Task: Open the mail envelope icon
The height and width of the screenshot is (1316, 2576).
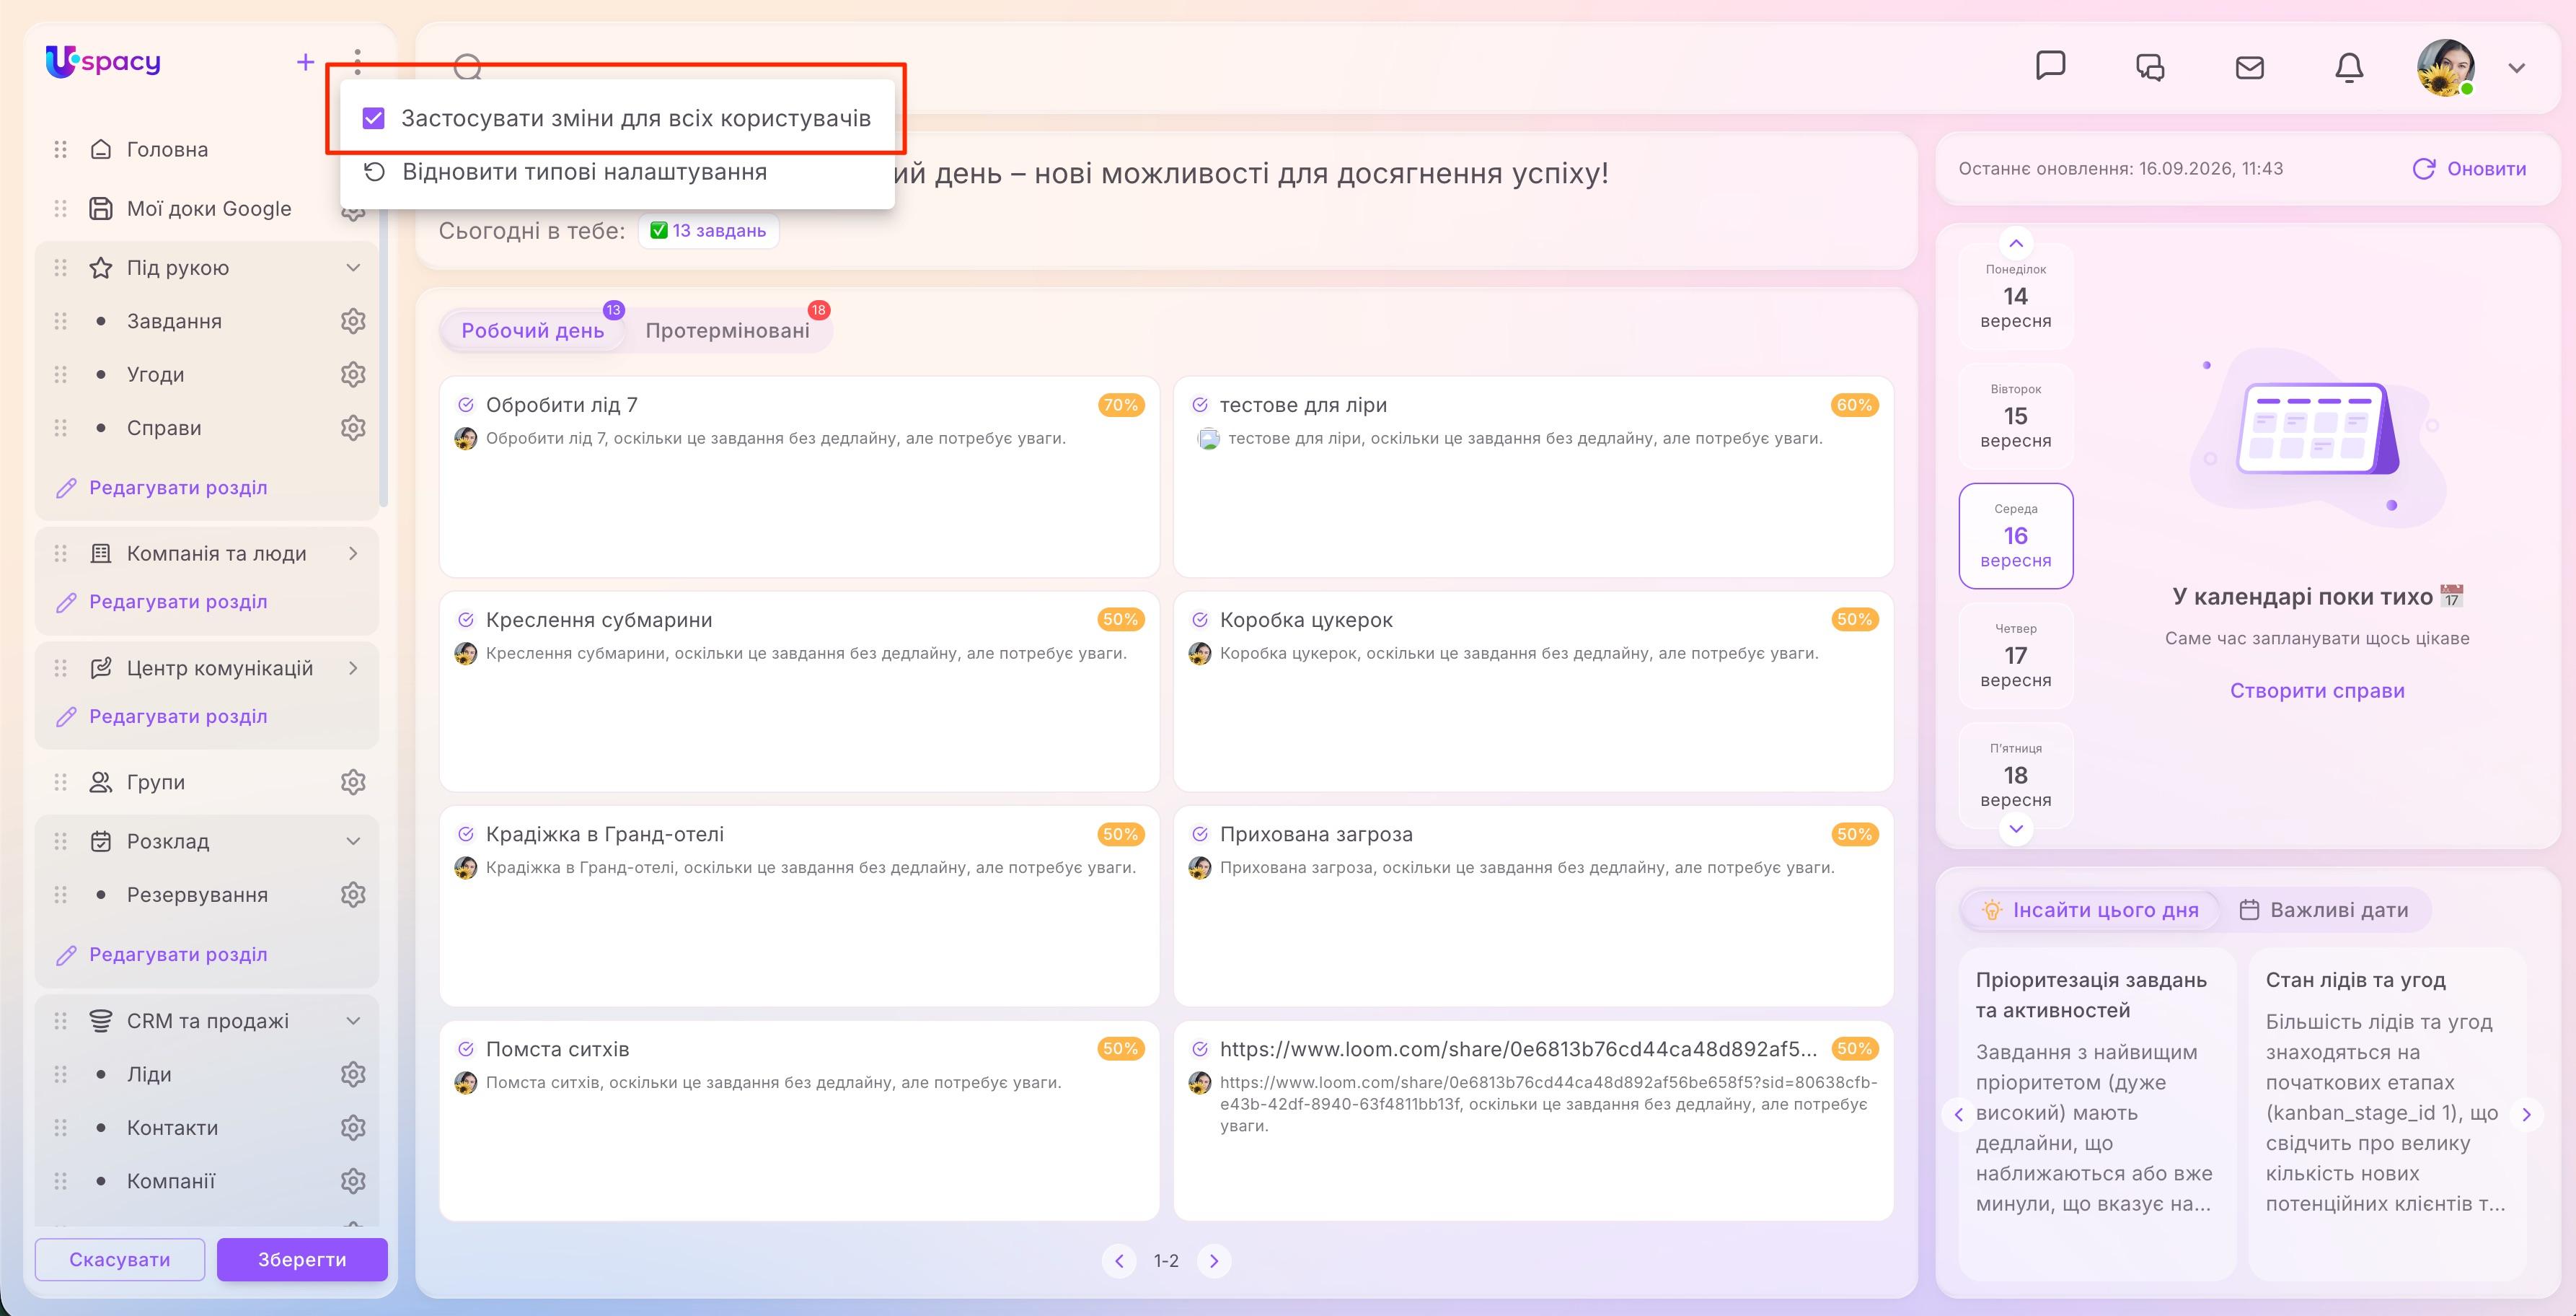Action: coord(2249,67)
